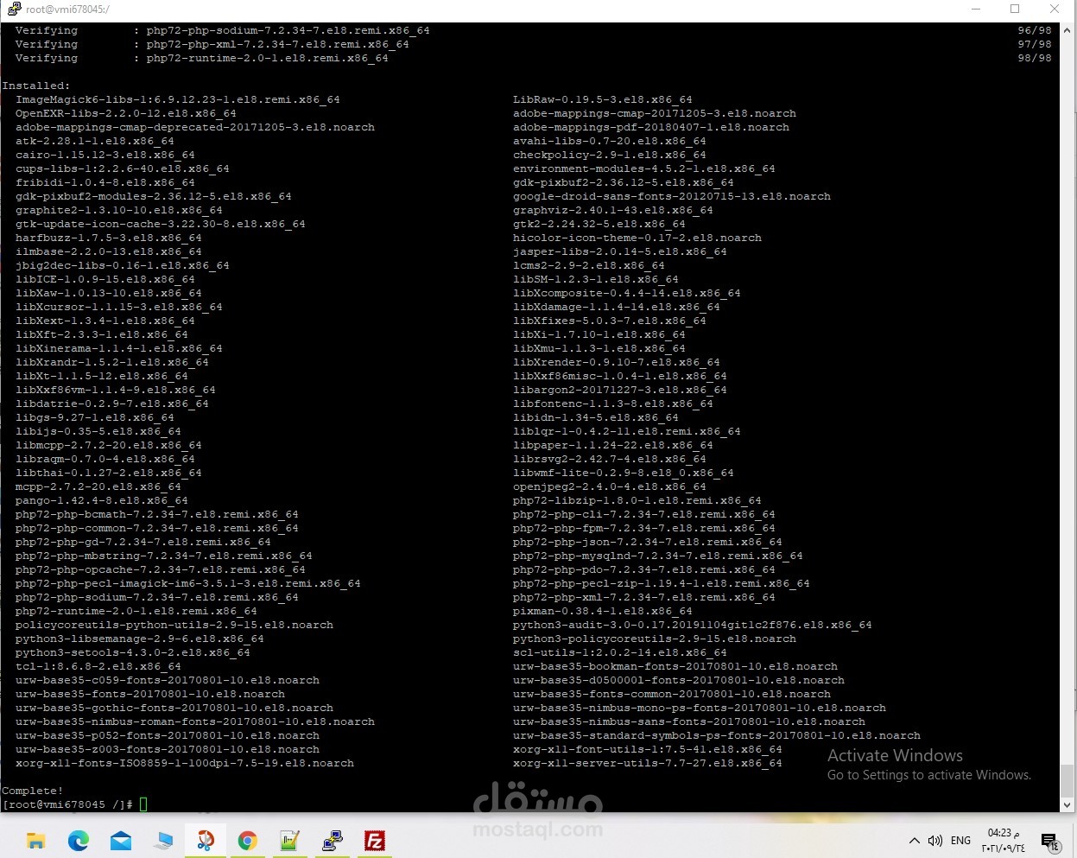
Task: Click the libXrender-0.9.10-7 entry
Action: (x=617, y=362)
